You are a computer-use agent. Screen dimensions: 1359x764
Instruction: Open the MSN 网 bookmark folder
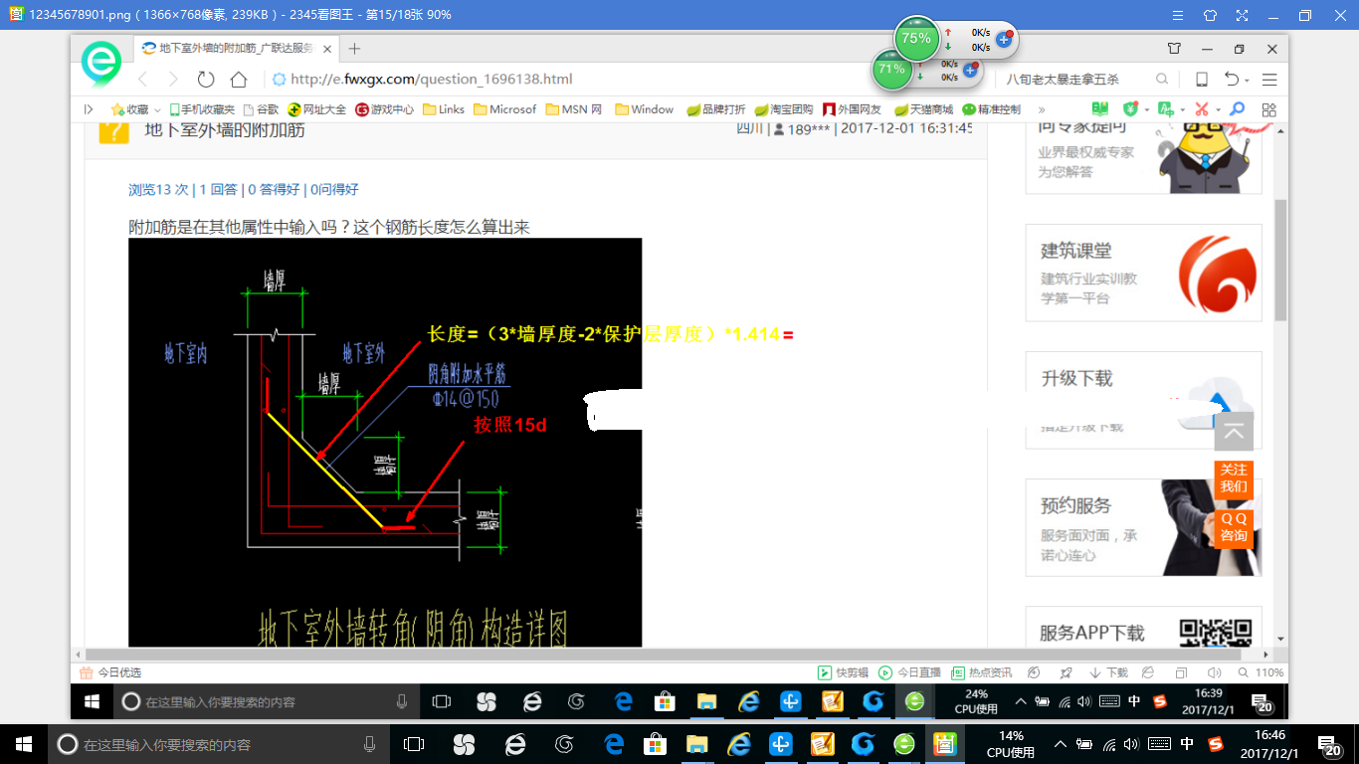574,109
